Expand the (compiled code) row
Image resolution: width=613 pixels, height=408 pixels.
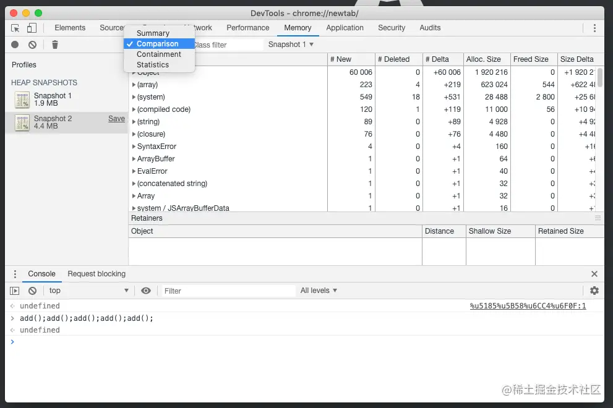(x=134, y=109)
